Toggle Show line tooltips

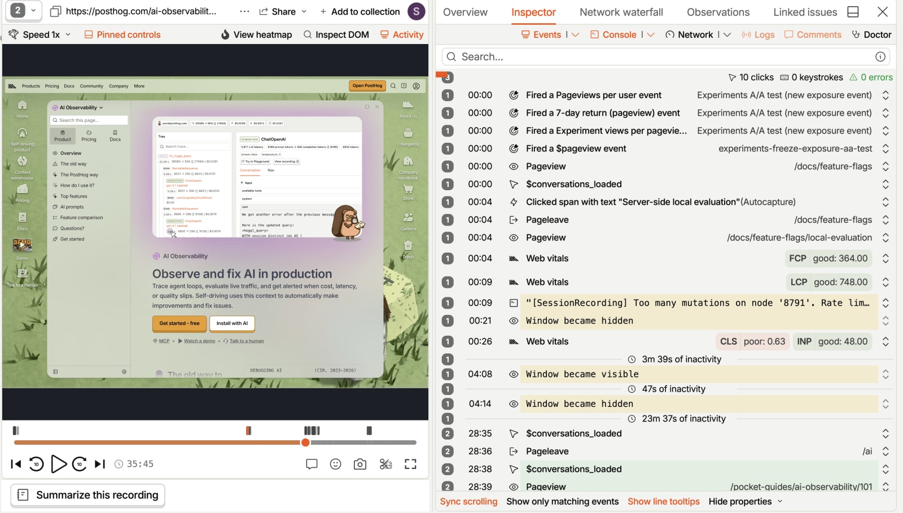point(663,501)
